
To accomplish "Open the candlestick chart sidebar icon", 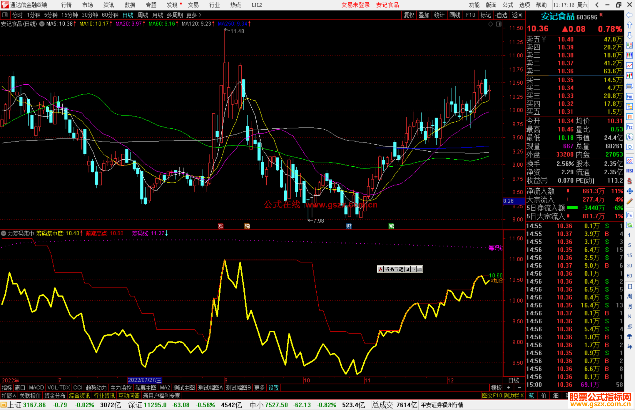I will (x=629, y=76).
